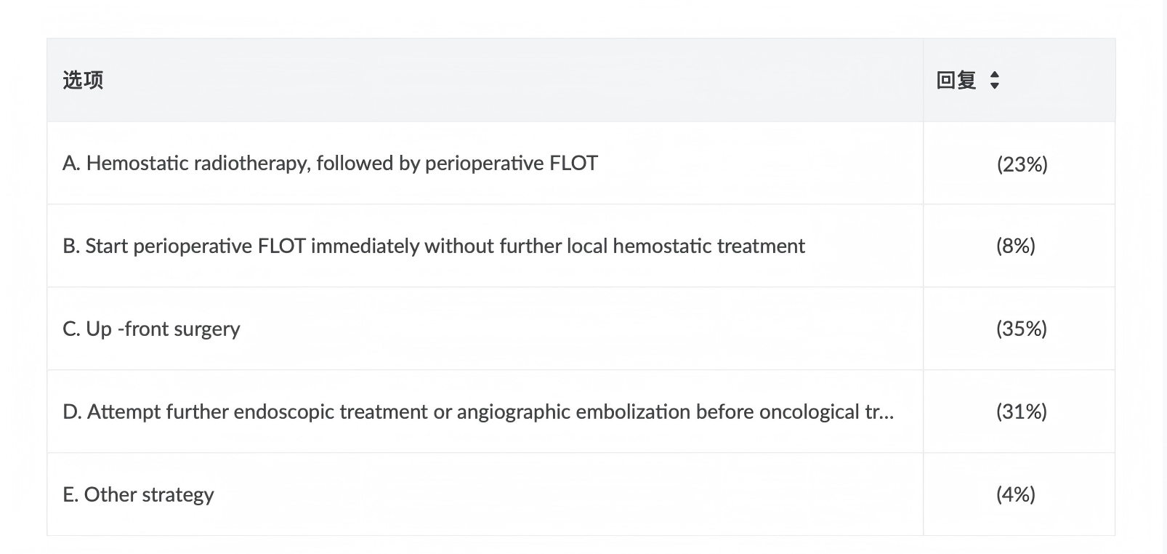This screenshot has height=554, width=1167.
Task: Click 'perioperative FLOT' text in option A
Action: pyautogui.click(x=512, y=163)
